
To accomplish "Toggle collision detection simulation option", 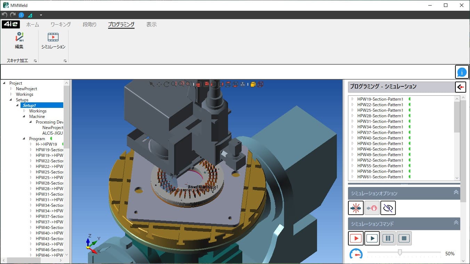I will click(x=356, y=208).
